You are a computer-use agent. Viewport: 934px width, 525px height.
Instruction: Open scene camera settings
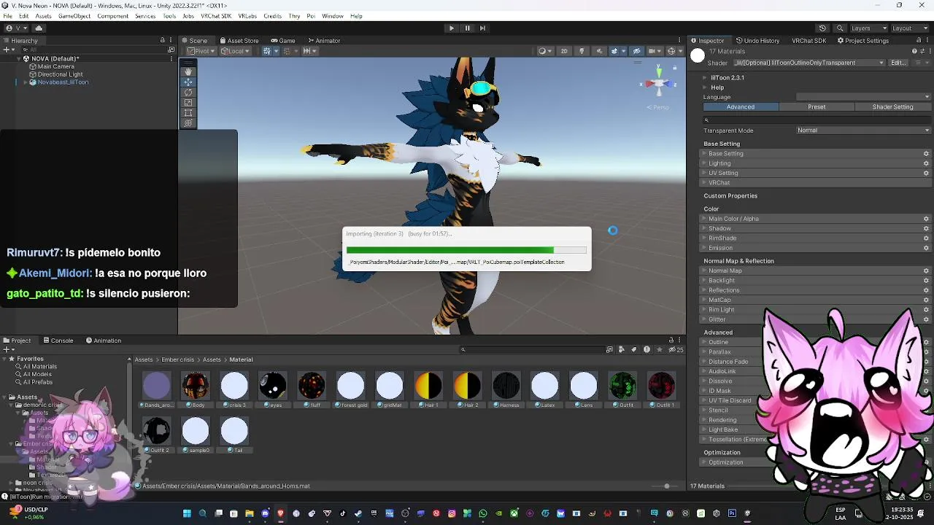[655, 51]
